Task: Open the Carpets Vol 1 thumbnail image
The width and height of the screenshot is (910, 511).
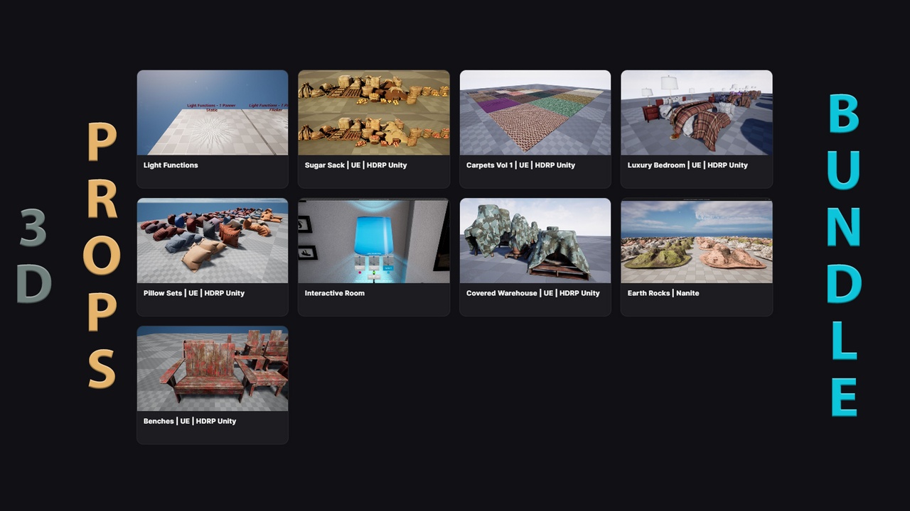Action: click(x=535, y=112)
